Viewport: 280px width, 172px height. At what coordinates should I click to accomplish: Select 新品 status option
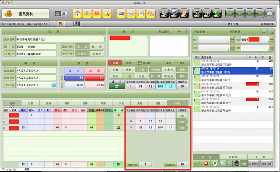point(115,76)
